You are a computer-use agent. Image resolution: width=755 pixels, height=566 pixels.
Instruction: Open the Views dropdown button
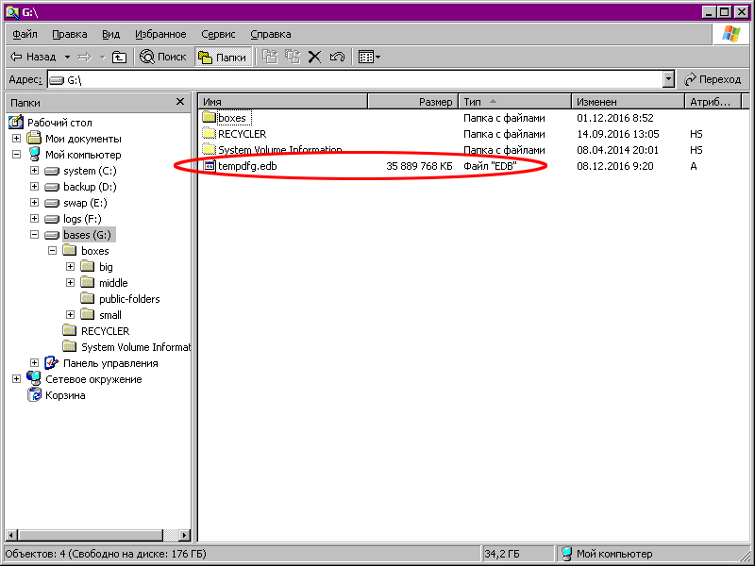click(369, 57)
